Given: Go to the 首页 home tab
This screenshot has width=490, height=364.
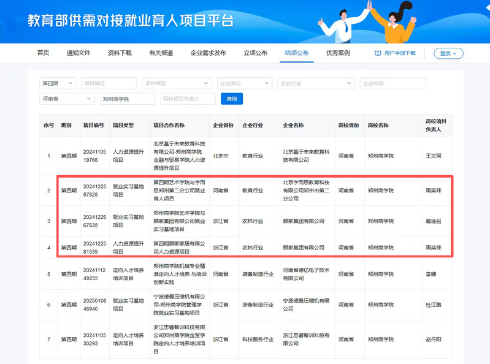Looking at the screenshot, I should pos(43,53).
